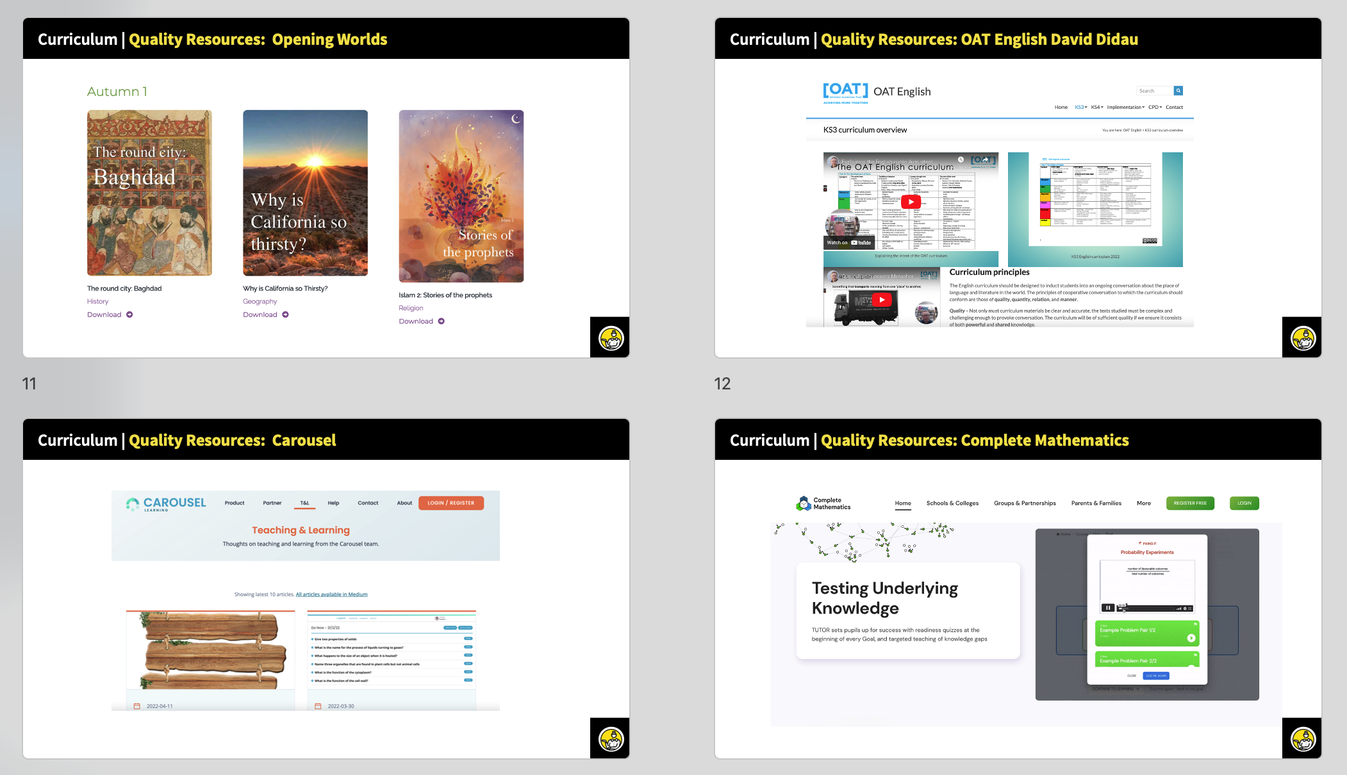1347x775 pixels.
Task: Open the Schools & Colleges menu item
Action: tap(952, 503)
